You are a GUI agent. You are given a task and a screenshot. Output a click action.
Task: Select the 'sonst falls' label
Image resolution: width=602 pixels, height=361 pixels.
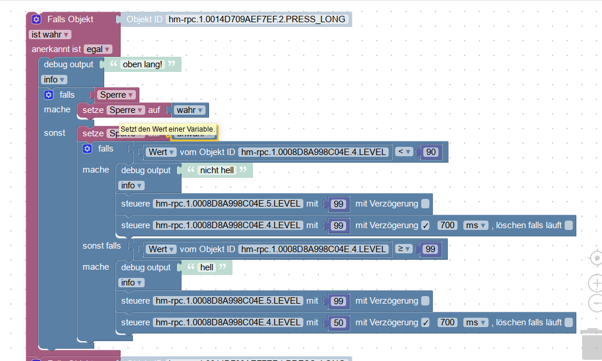point(102,246)
